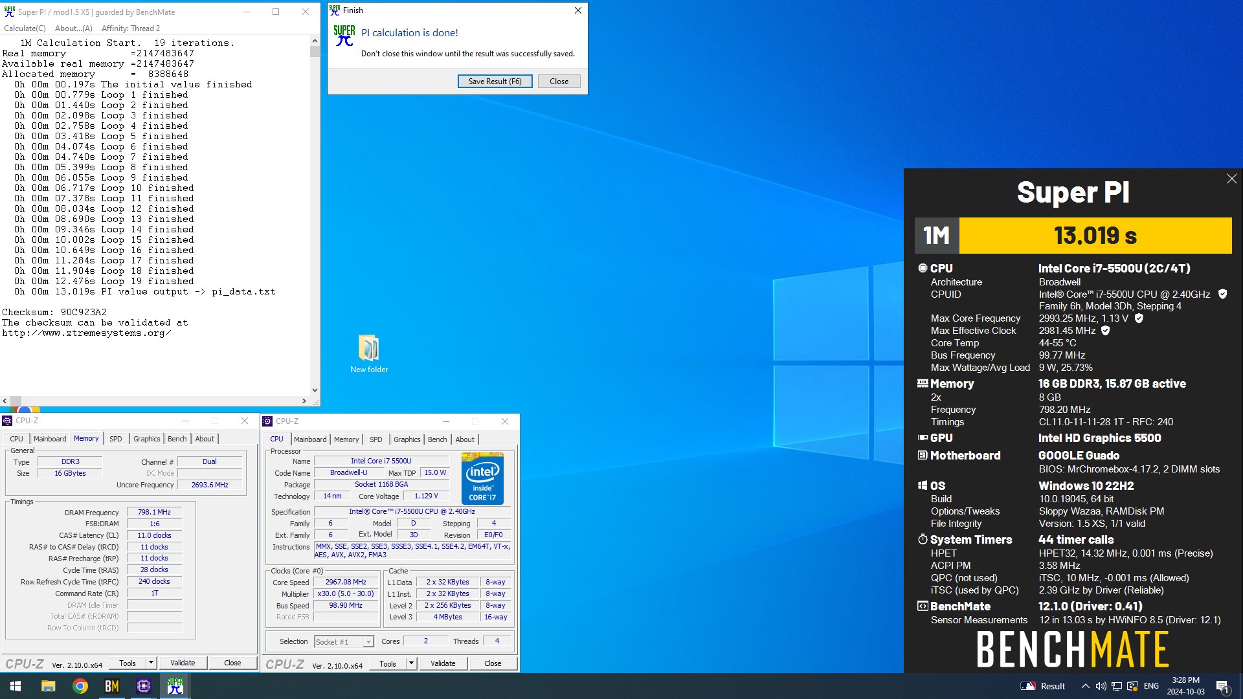The width and height of the screenshot is (1243, 699).
Task: Open Memory tab in CPU-Z CPU window
Action: (x=346, y=439)
